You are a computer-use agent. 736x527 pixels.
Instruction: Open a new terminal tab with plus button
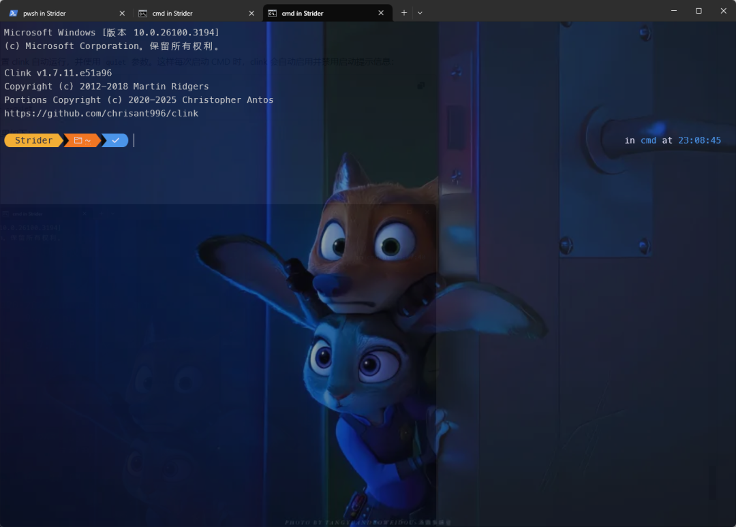(x=403, y=13)
